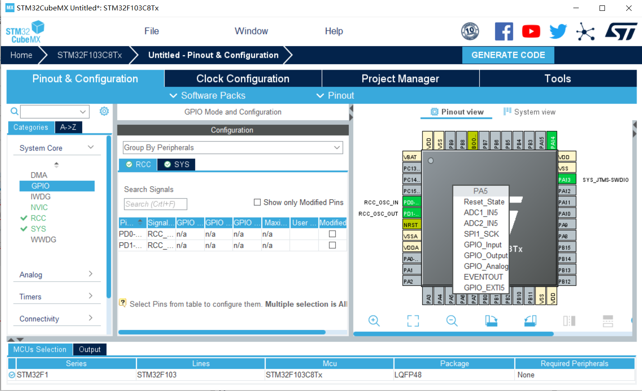Image resolution: width=642 pixels, height=391 pixels.
Task: Click the Search Signals input field
Action: pyautogui.click(x=155, y=204)
